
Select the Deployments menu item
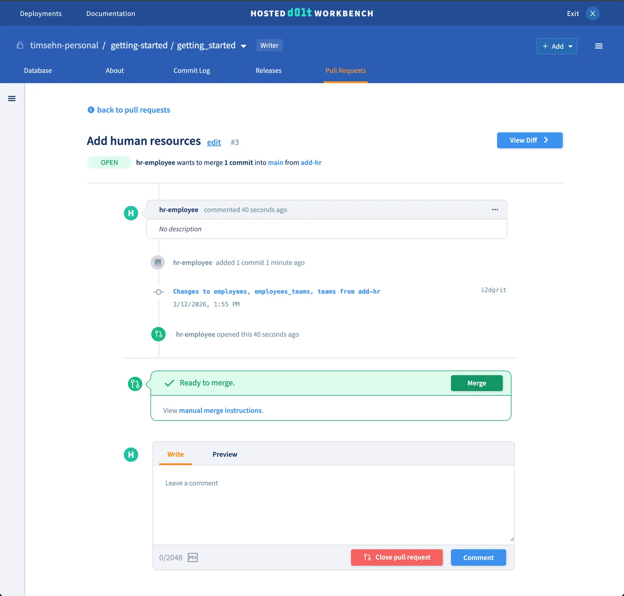pos(41,13)
